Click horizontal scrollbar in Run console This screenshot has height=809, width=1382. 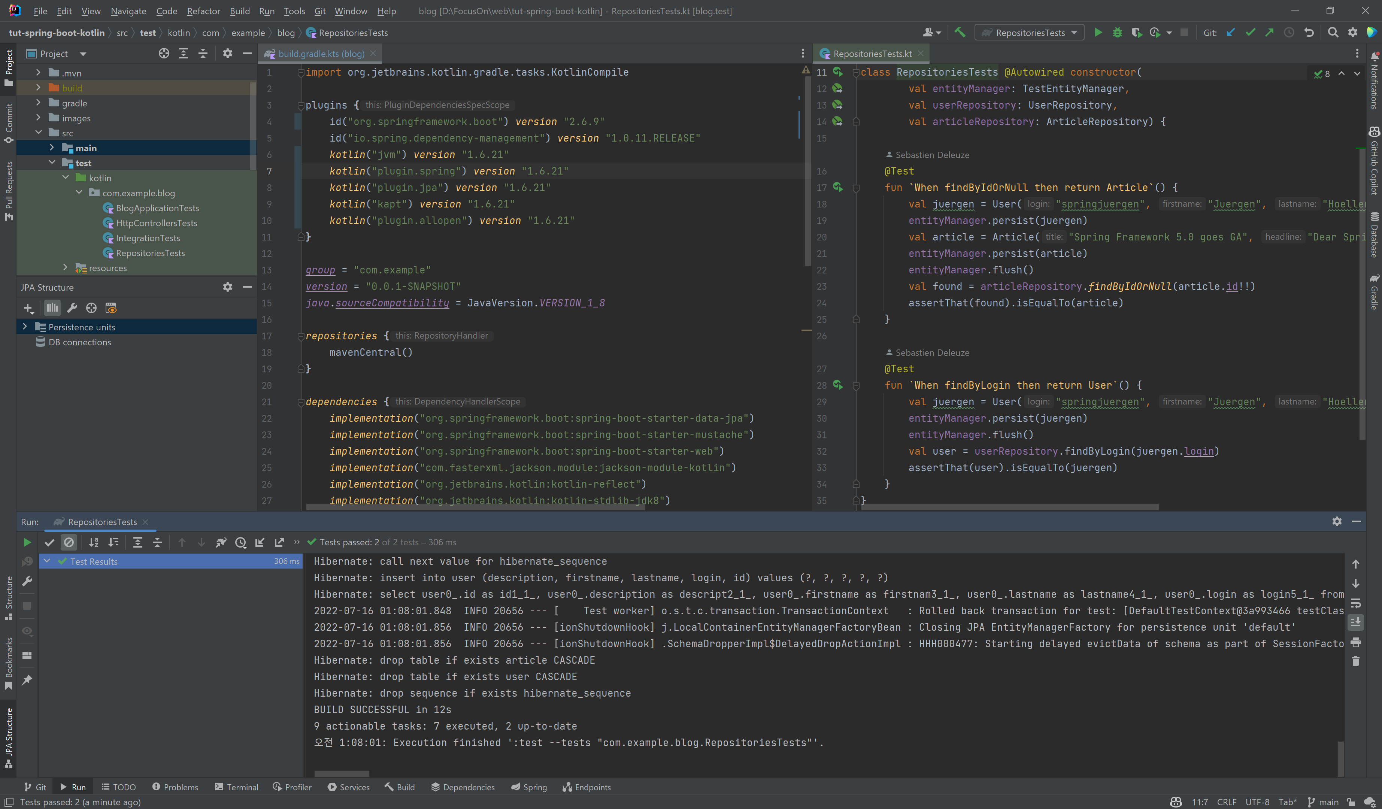[x=342, y=774]
